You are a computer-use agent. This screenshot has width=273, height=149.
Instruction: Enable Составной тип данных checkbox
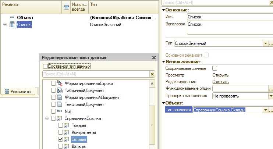click(x=45, y=66)
